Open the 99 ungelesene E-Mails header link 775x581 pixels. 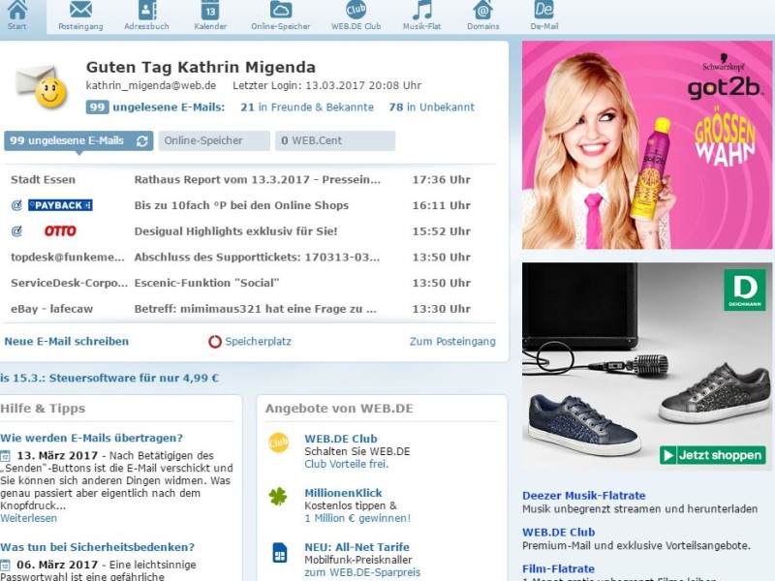[155, 107]
